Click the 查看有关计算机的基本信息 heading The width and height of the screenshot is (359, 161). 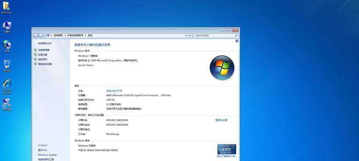click(92, 45)
